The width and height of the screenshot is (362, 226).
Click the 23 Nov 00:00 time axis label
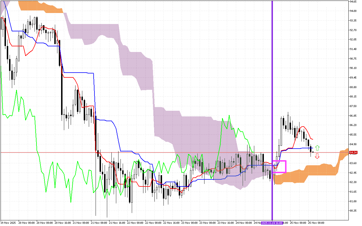coord(190,223)
